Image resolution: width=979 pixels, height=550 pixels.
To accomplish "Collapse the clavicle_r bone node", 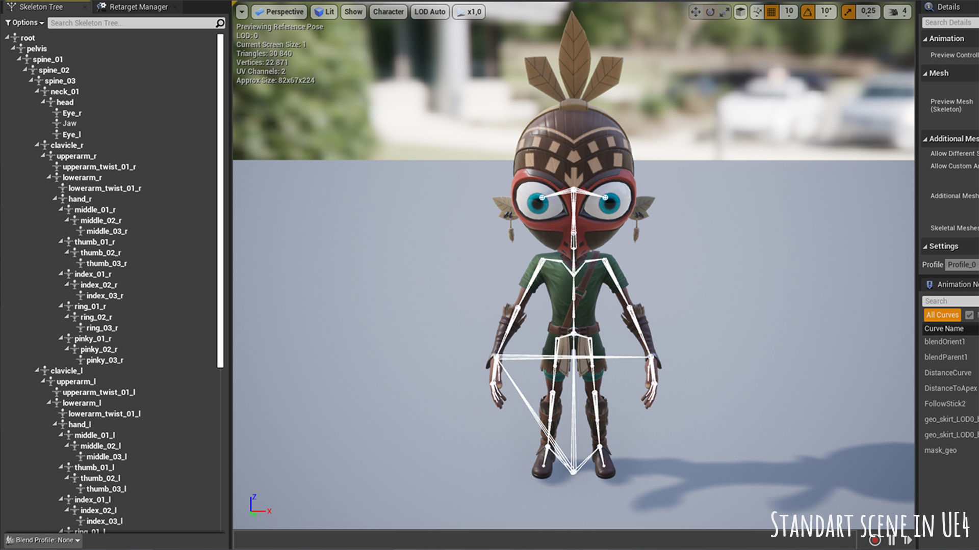I will (x=37, y=145).
